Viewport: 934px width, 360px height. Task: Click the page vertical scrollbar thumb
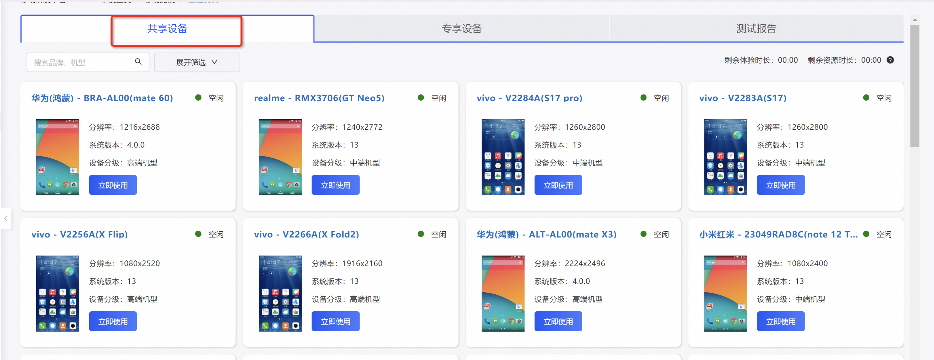point(914,86)
